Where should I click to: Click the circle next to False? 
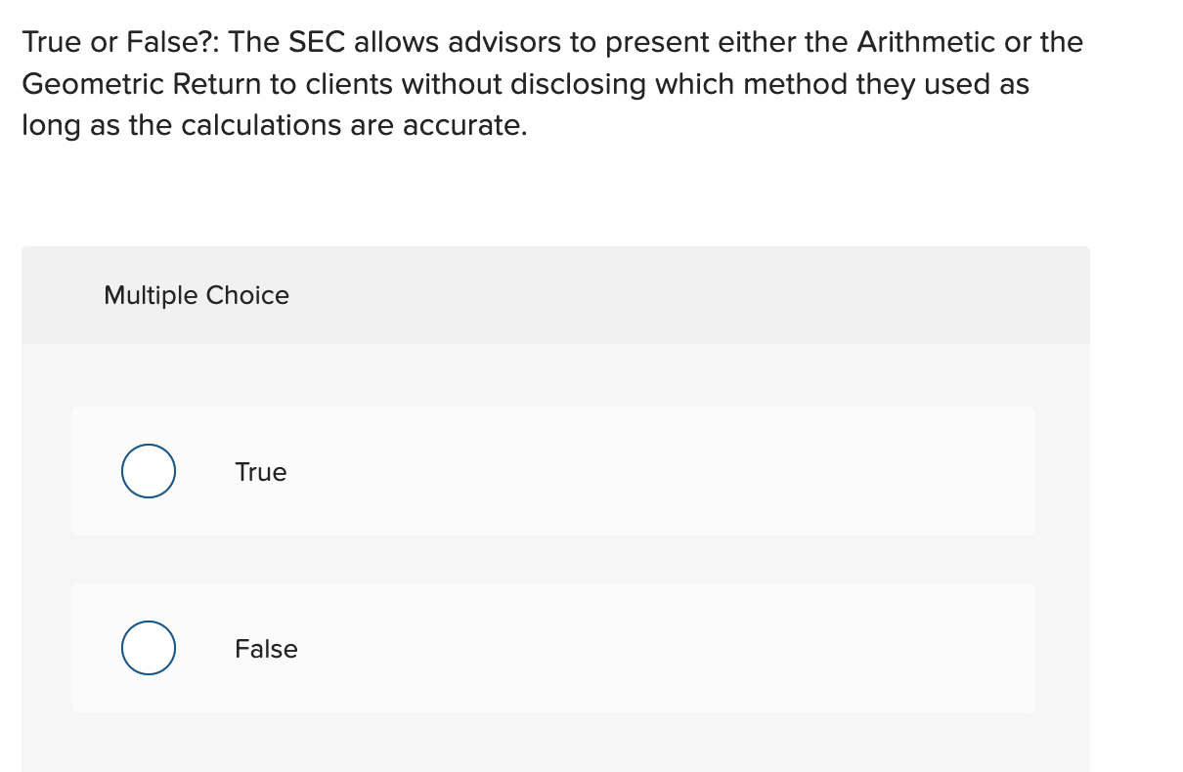(148, 647)
